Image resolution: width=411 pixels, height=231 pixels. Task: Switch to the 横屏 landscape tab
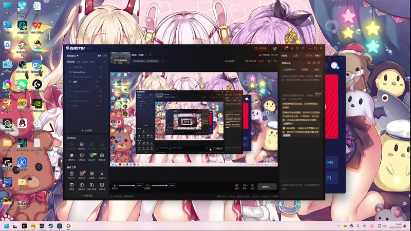pyautogui.click(x=99, y=56)
